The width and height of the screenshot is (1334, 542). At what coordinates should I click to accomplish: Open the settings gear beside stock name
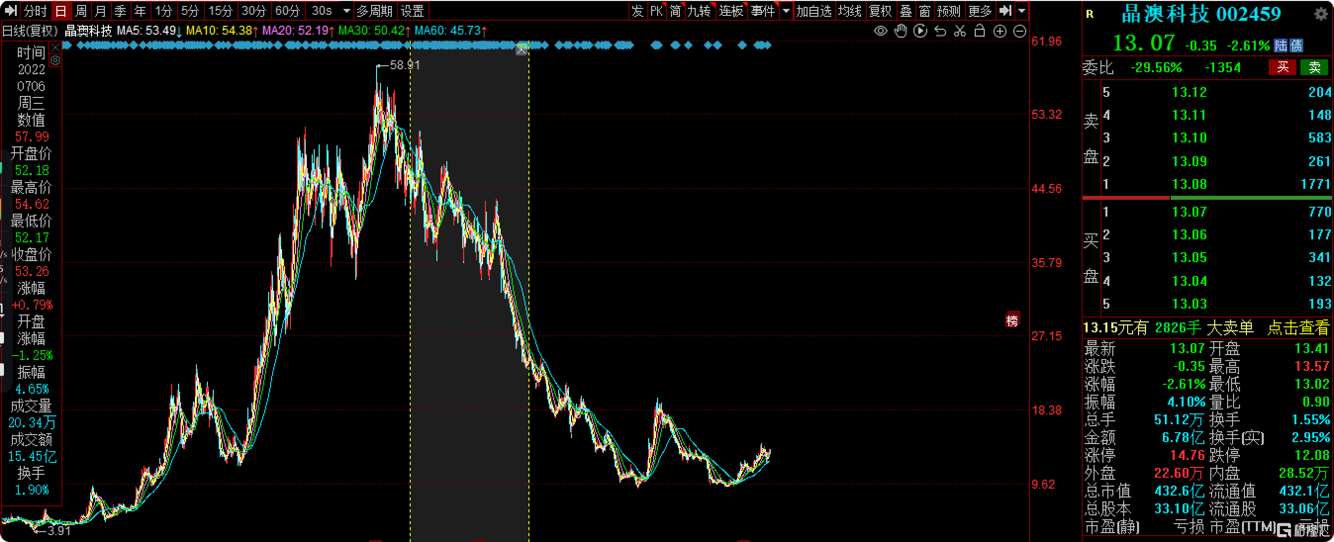pos(1321,14)
